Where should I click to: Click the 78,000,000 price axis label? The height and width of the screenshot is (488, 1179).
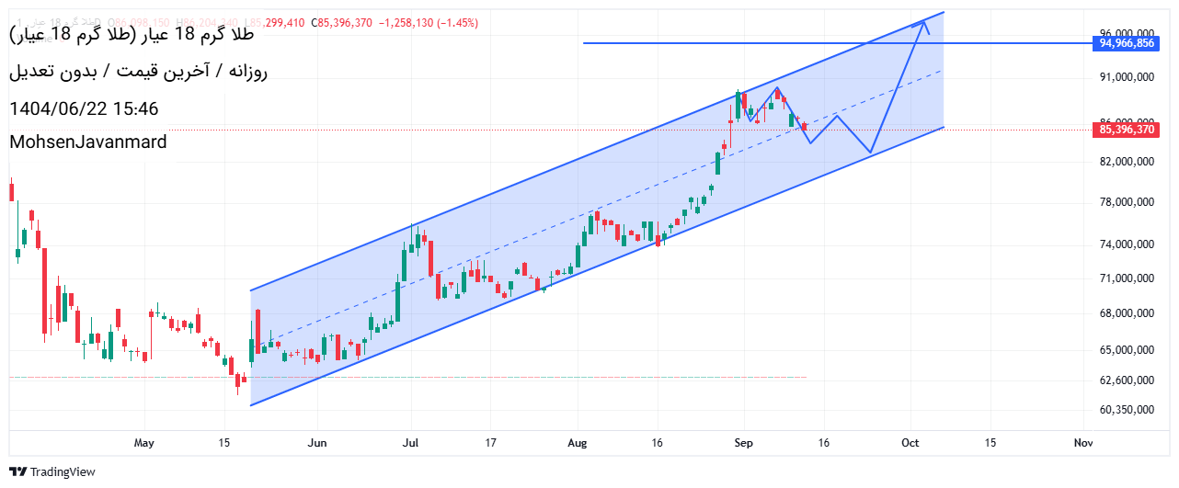click(x=1127, y=202)
